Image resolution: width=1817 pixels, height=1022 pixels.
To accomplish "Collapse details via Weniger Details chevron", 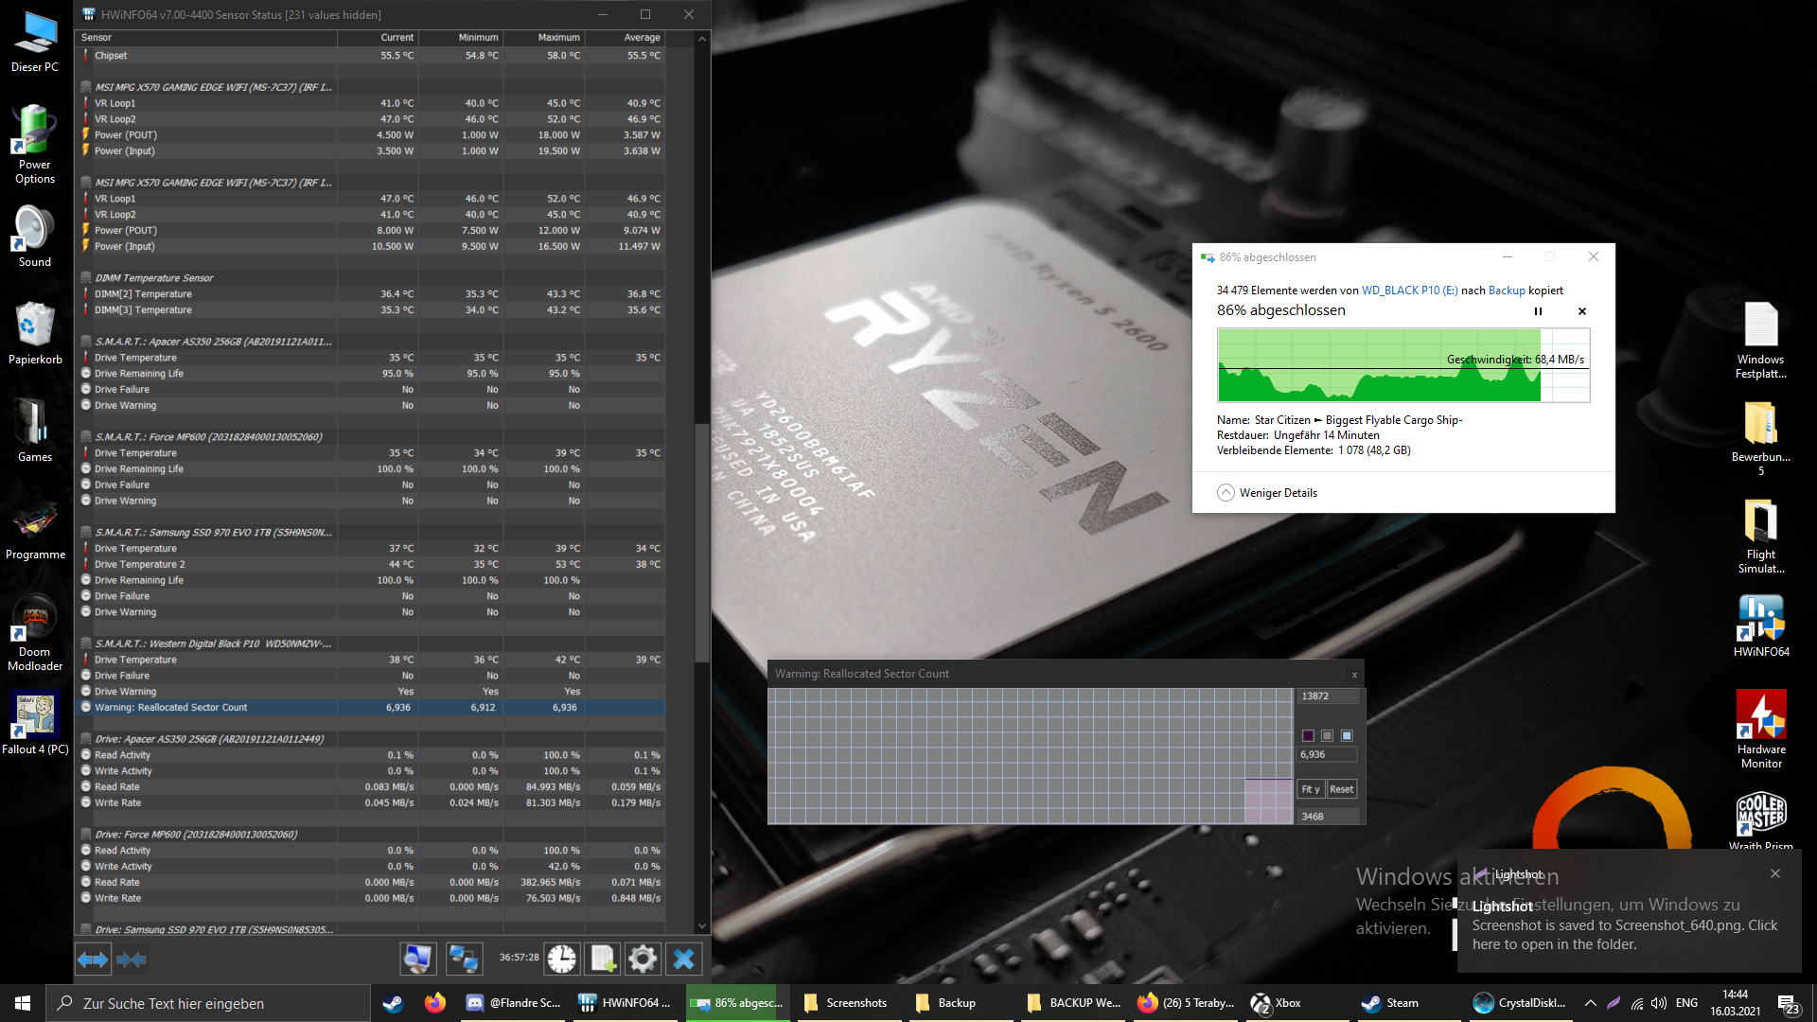I will pyautogui.click(x=1226, y=493).
